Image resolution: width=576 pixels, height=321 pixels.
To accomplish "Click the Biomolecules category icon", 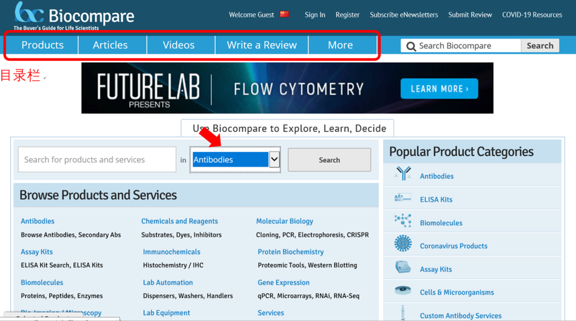I will point(403,221).
